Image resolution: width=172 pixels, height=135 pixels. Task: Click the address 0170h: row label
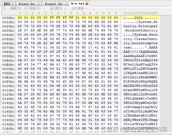click(x=8, y=116)
